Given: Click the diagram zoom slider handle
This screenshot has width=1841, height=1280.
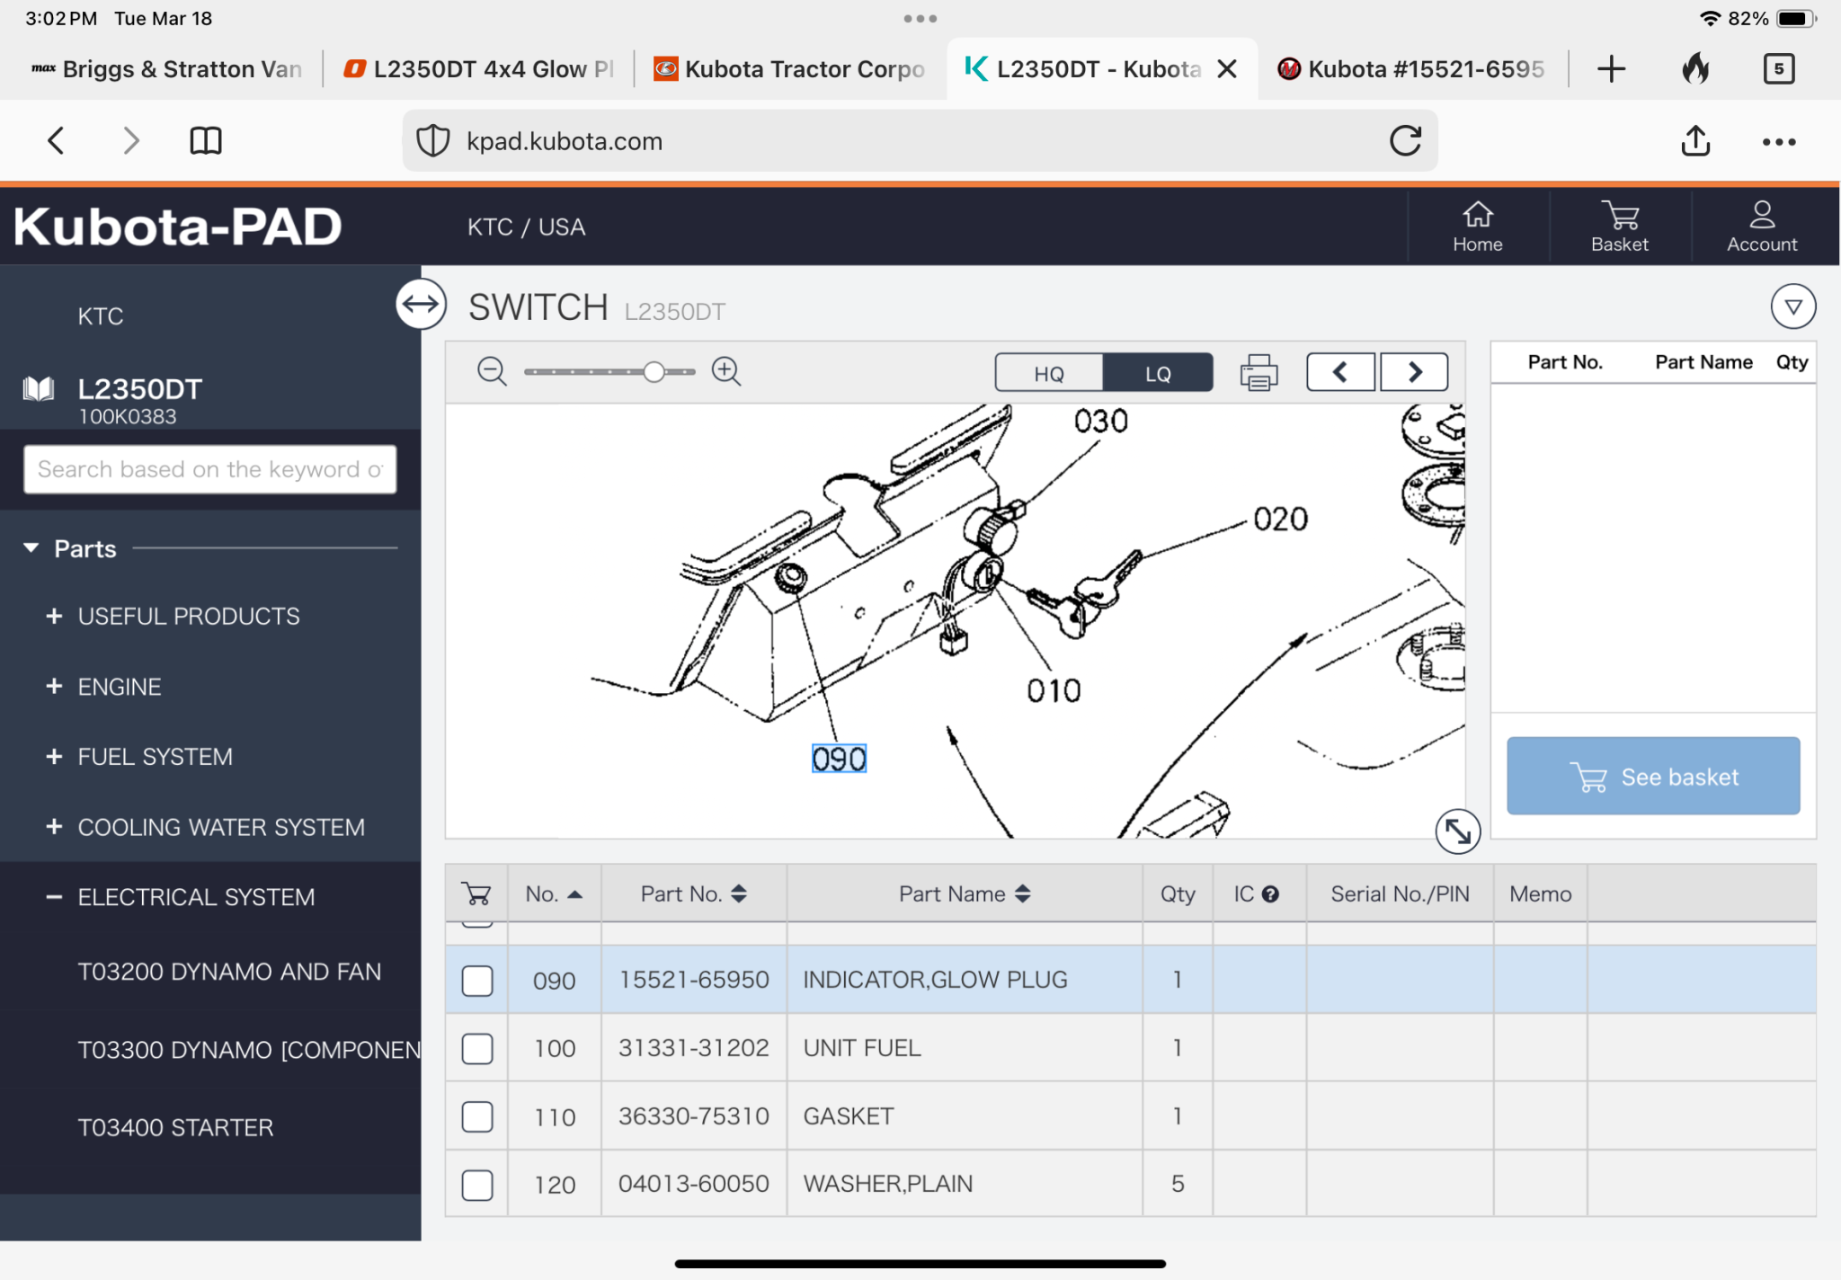Looking at the screenshot, I should tap(654, 371).
